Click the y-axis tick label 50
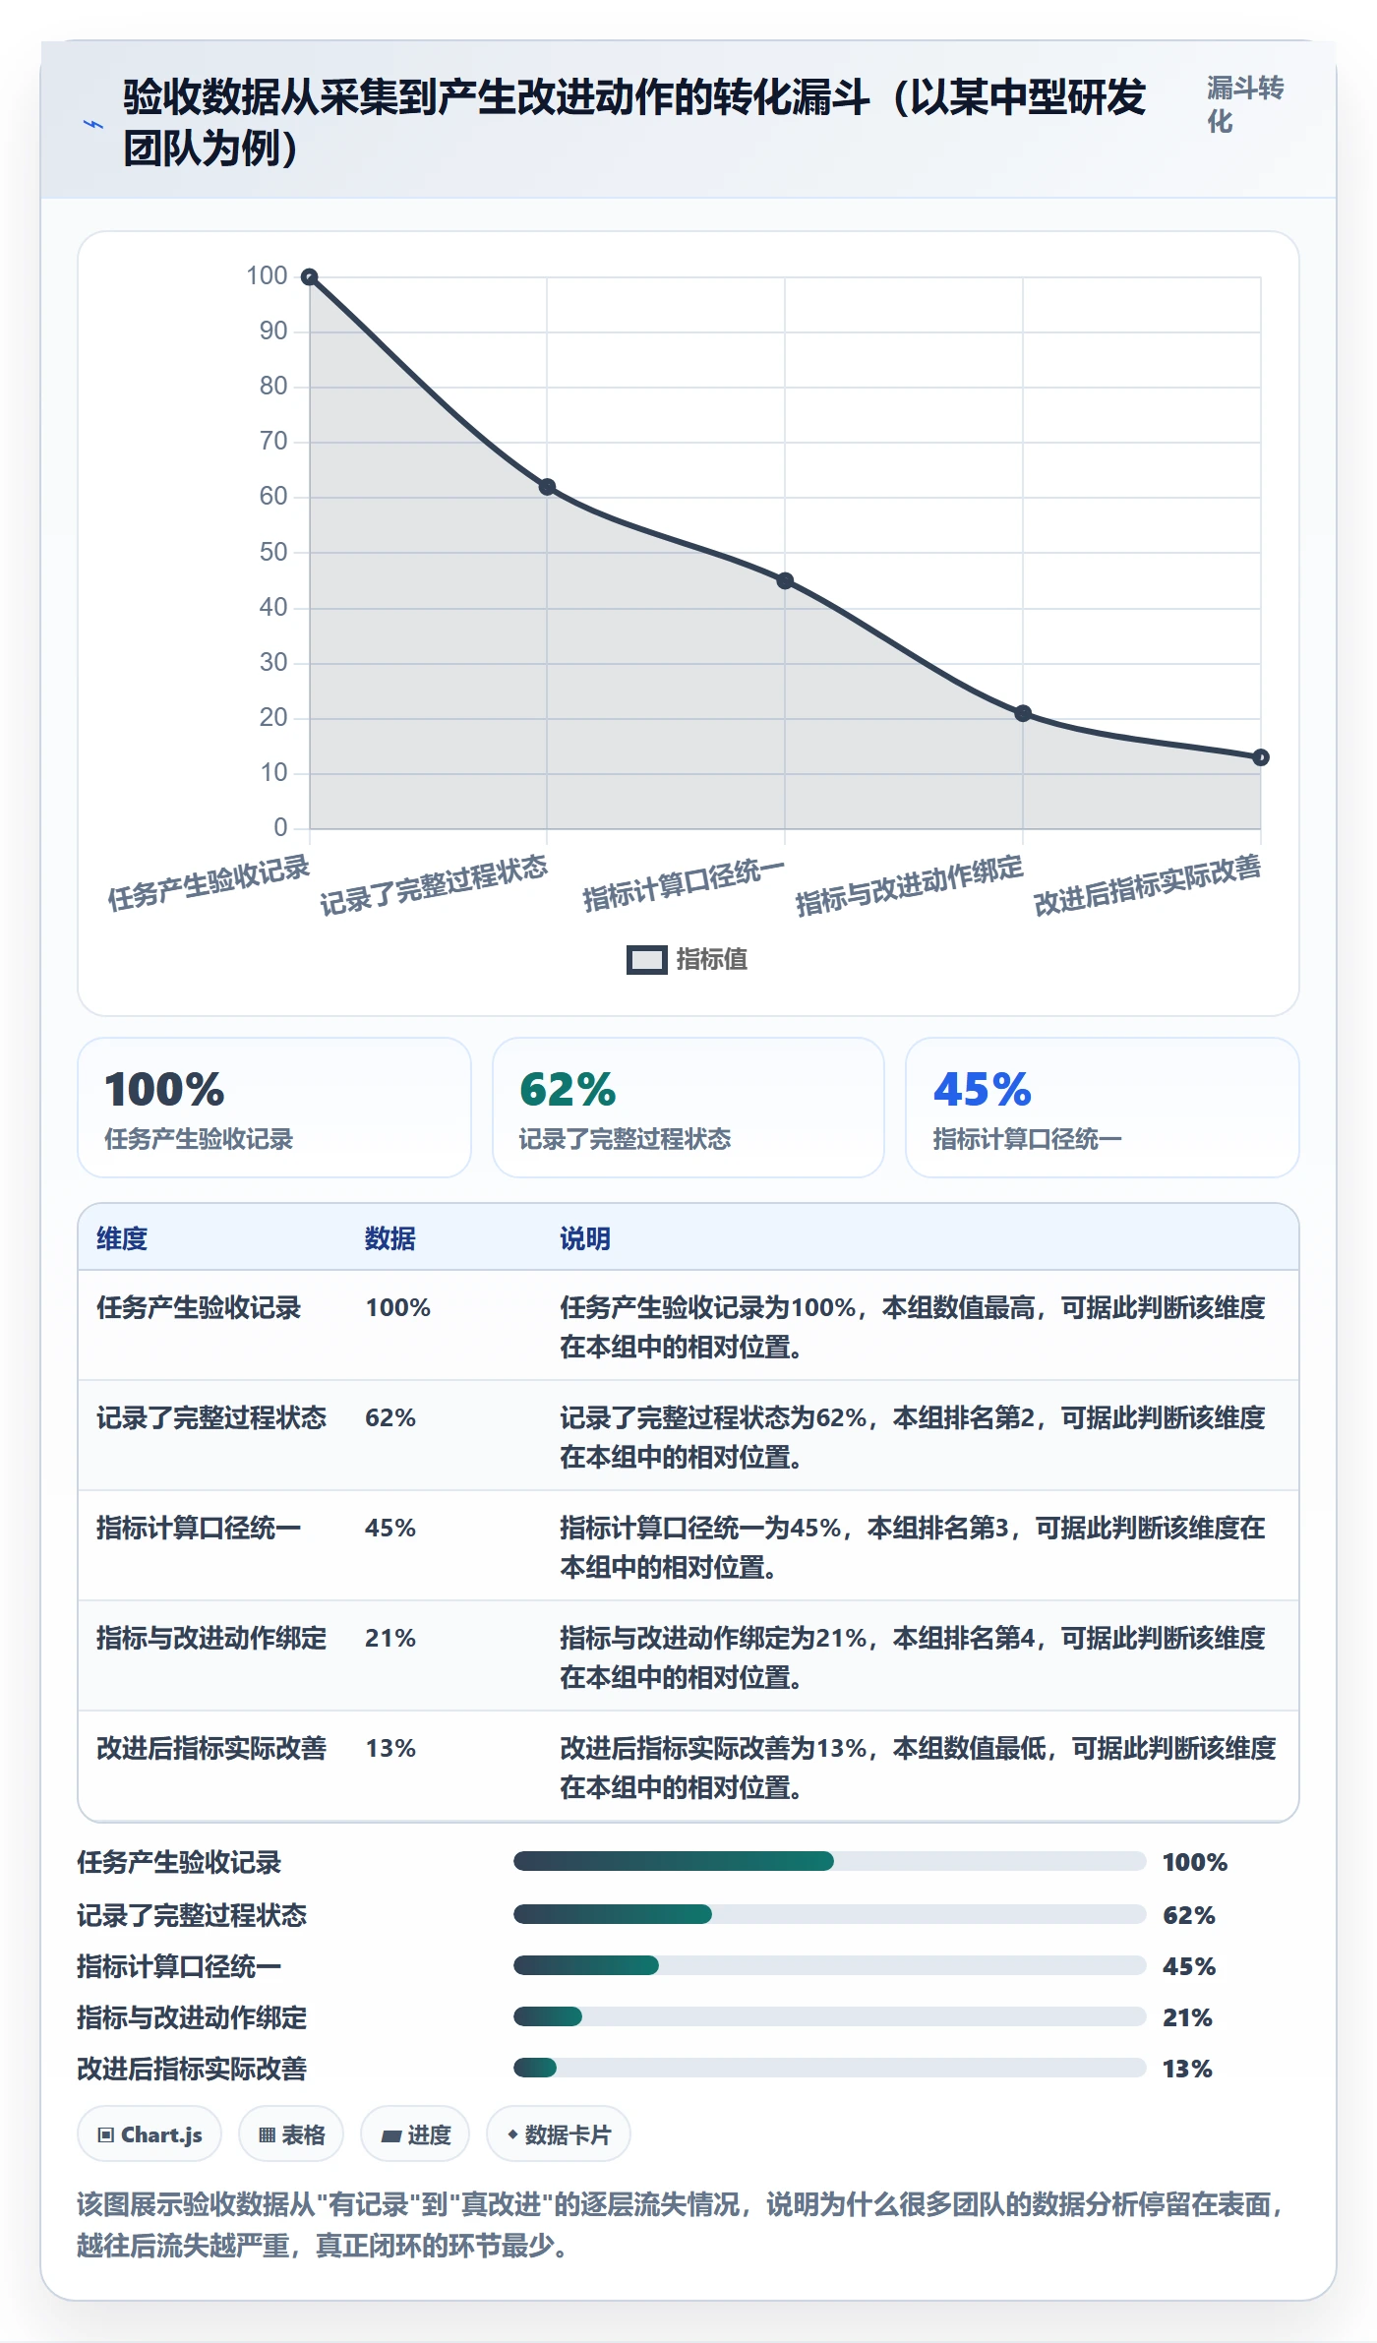The height and width of the screenshot is (2343, 1377). click(x=273, y=552)
